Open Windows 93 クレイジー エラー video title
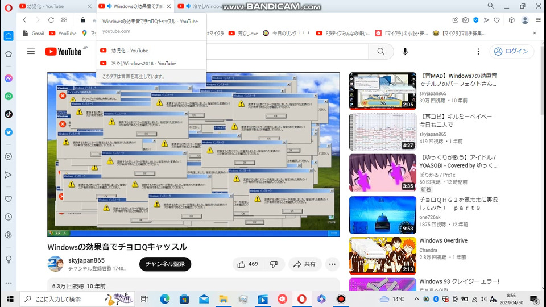The image size is (546, 307). click(460, 281)
